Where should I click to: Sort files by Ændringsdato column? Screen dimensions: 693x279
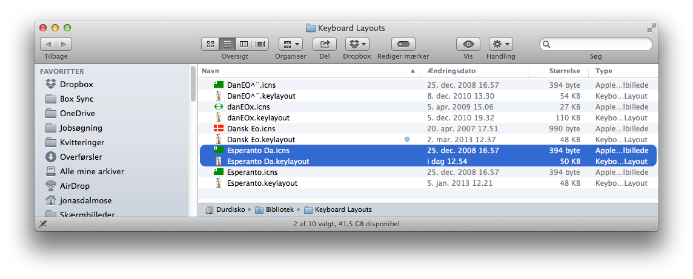coord(451,71)
